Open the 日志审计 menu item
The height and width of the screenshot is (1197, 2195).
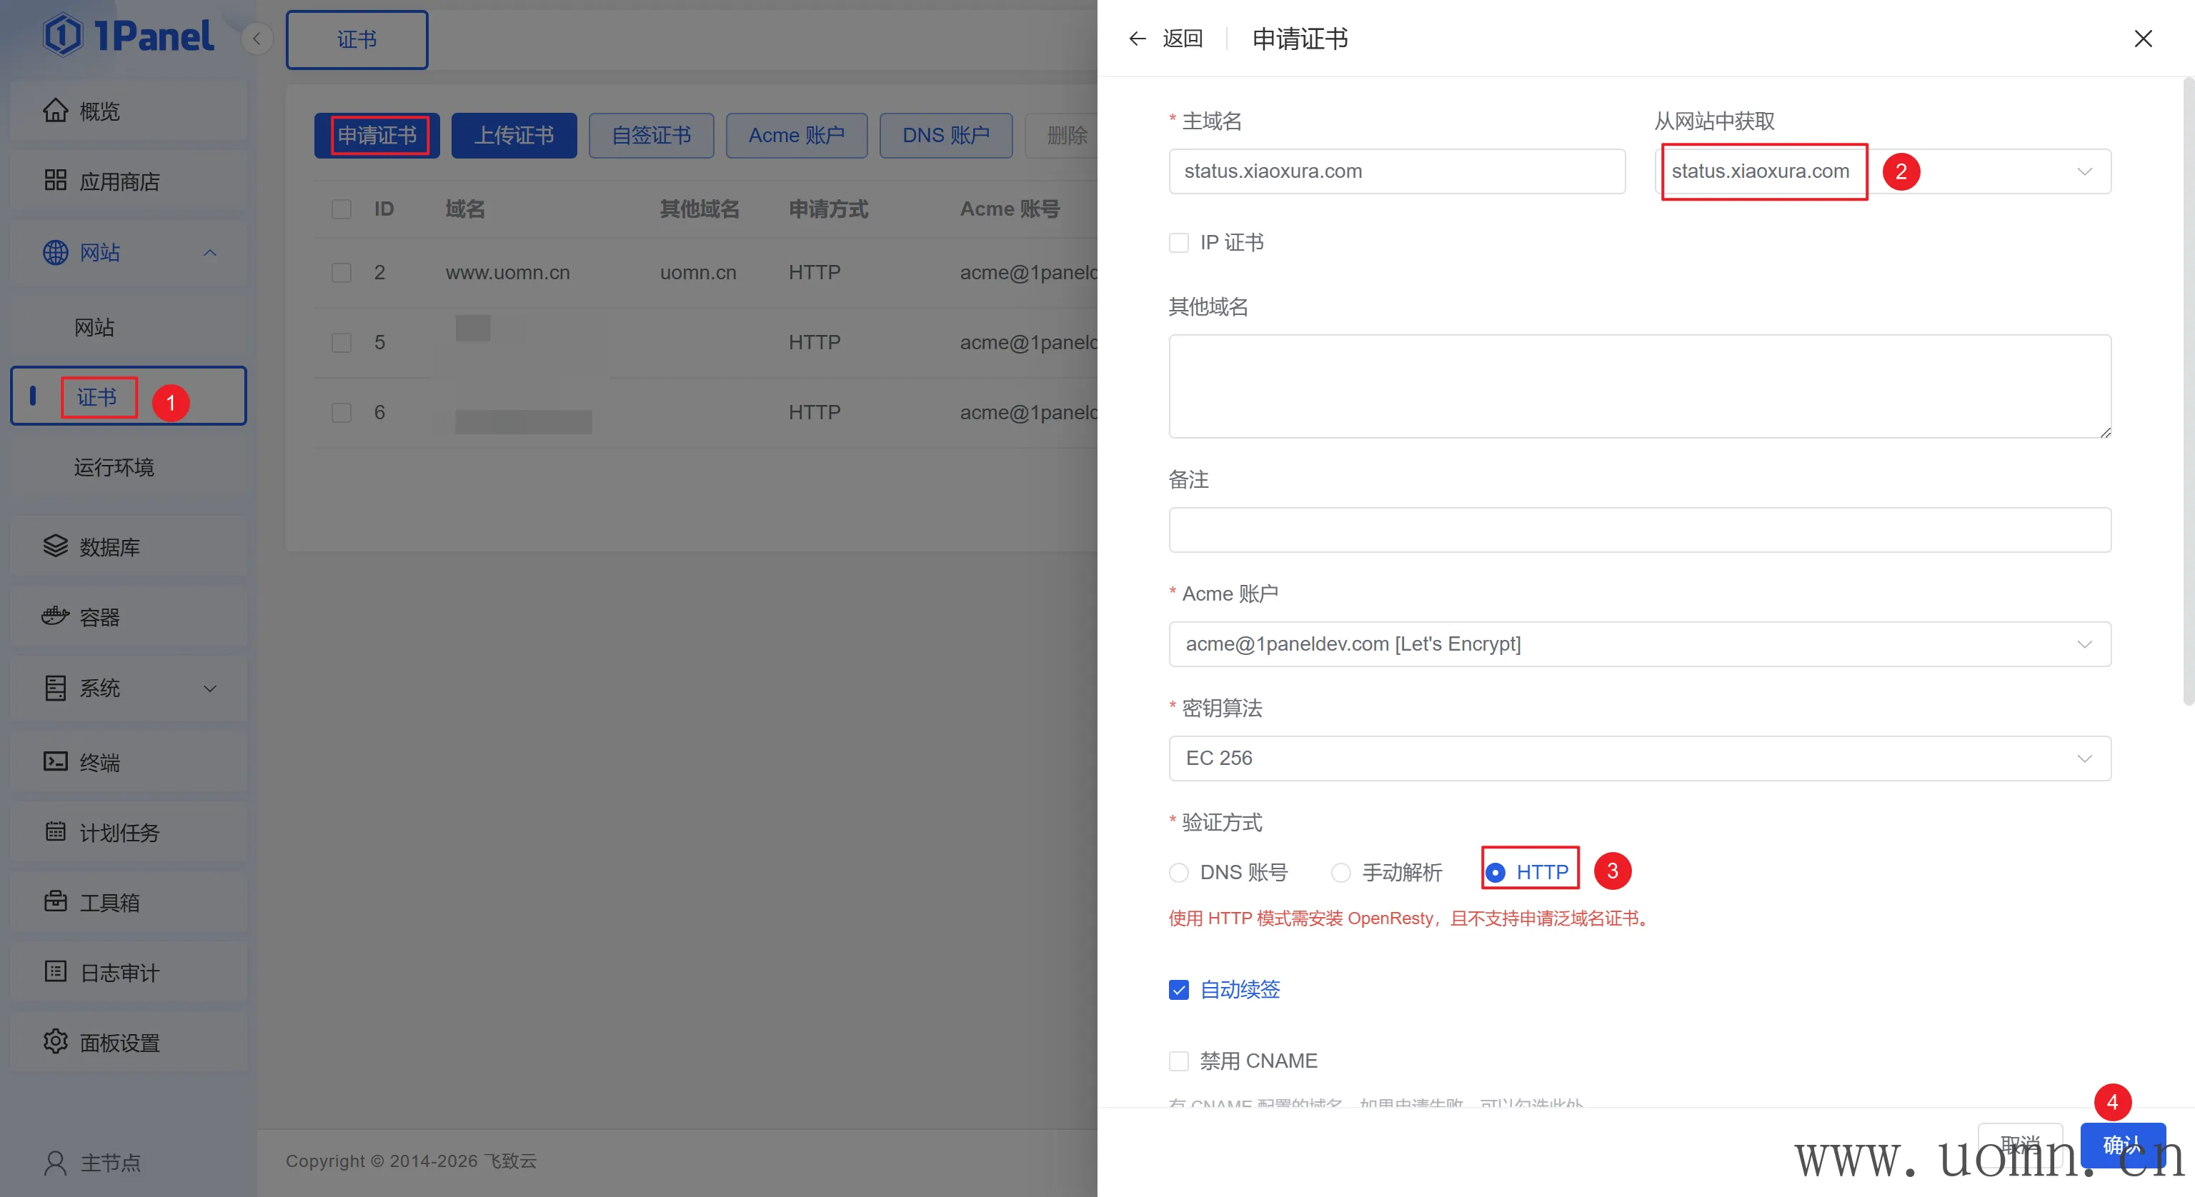coord(119,972)
